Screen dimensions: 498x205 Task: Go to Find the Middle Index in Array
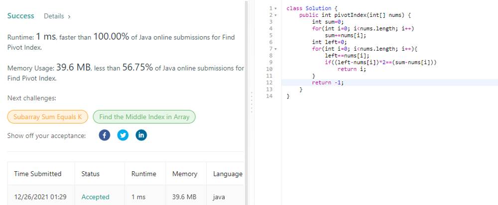[144, 117]
